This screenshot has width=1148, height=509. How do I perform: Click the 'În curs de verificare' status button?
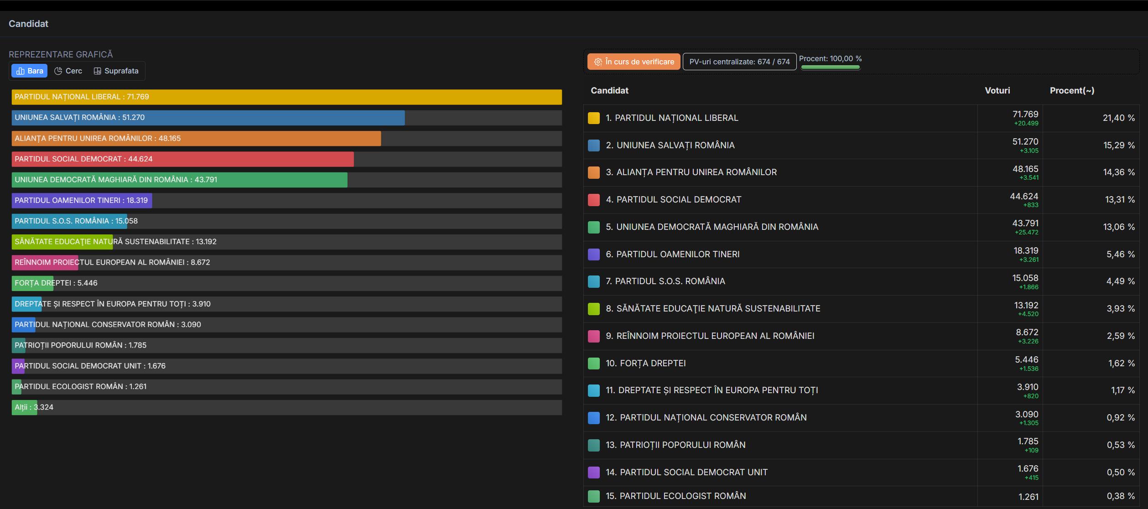(x=634, y=62)
